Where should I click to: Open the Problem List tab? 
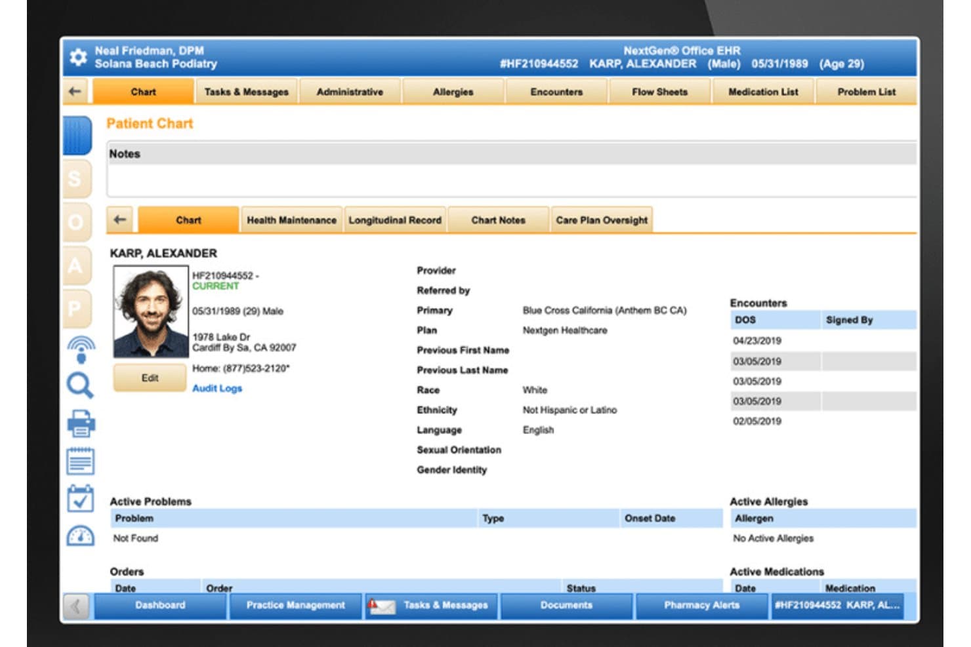pos(866,92)
